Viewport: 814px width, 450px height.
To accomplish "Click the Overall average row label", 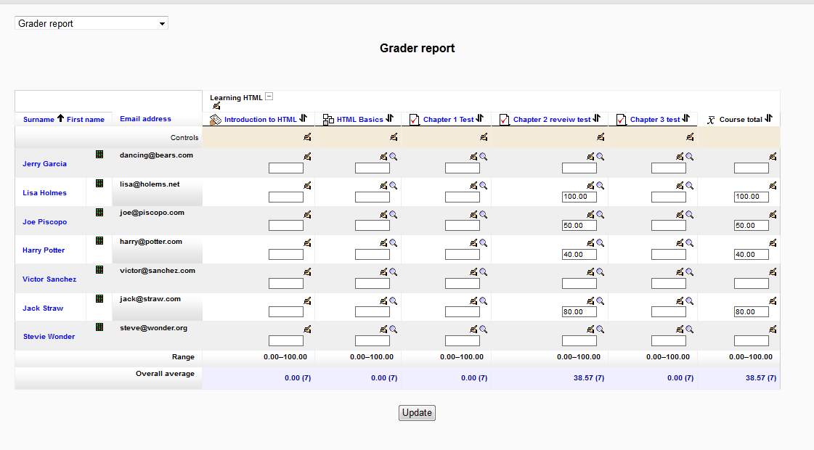I will 165,374.
